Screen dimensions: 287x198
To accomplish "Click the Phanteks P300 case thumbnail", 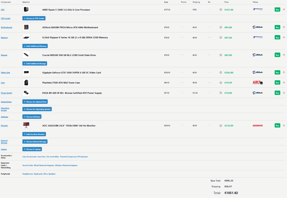I will 26,82.
